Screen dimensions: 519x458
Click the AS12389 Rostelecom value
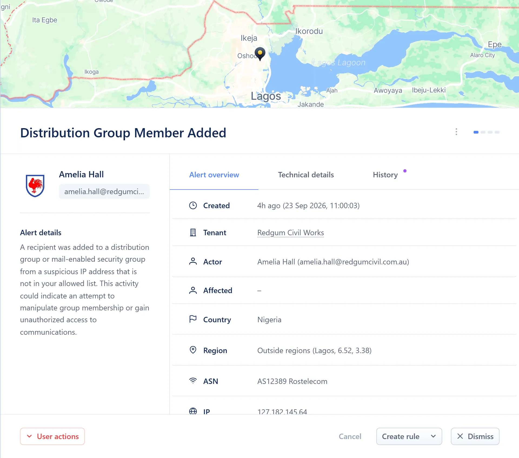292,381
